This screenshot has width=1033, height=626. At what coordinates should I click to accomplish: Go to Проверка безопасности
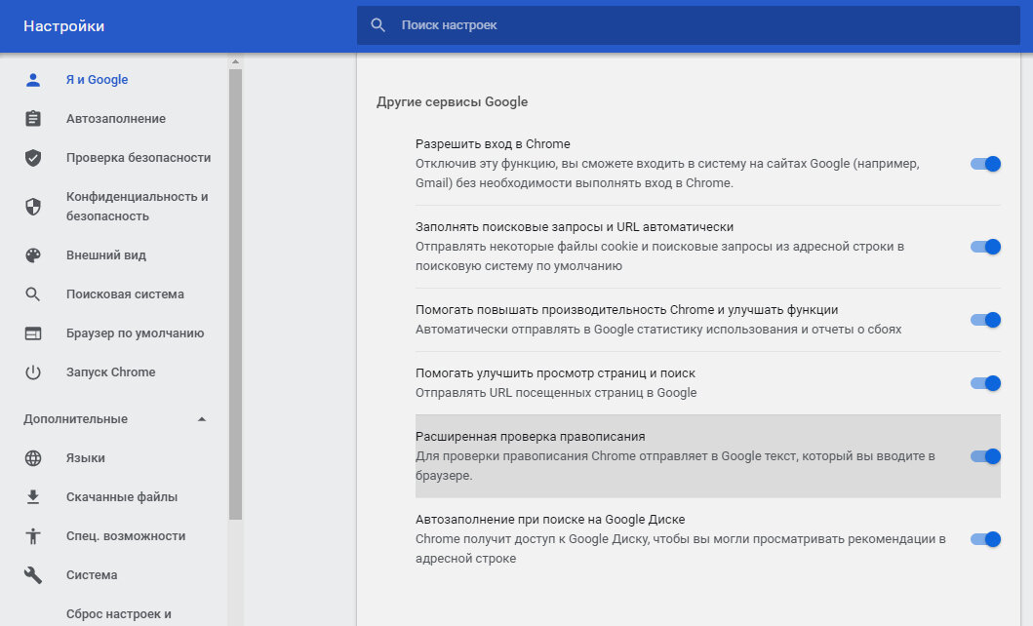point(139,157)
